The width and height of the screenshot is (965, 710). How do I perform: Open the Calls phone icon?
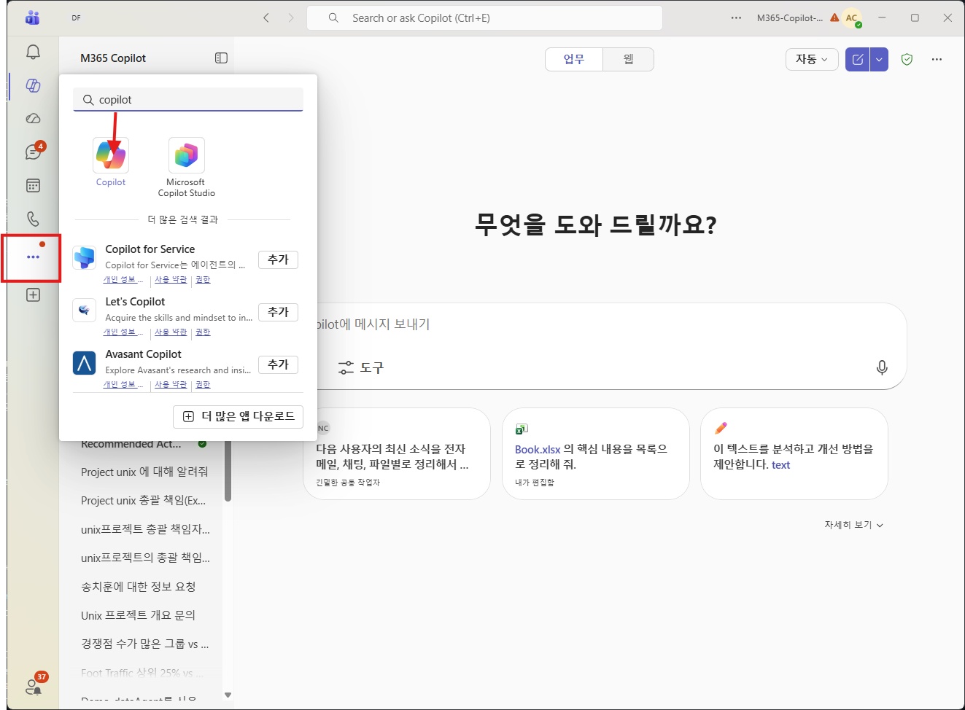(33, 219)
